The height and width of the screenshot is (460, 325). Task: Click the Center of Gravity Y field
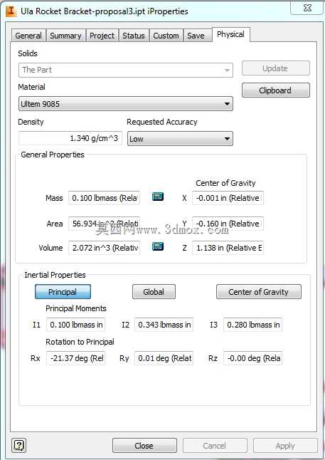(228, 224)
